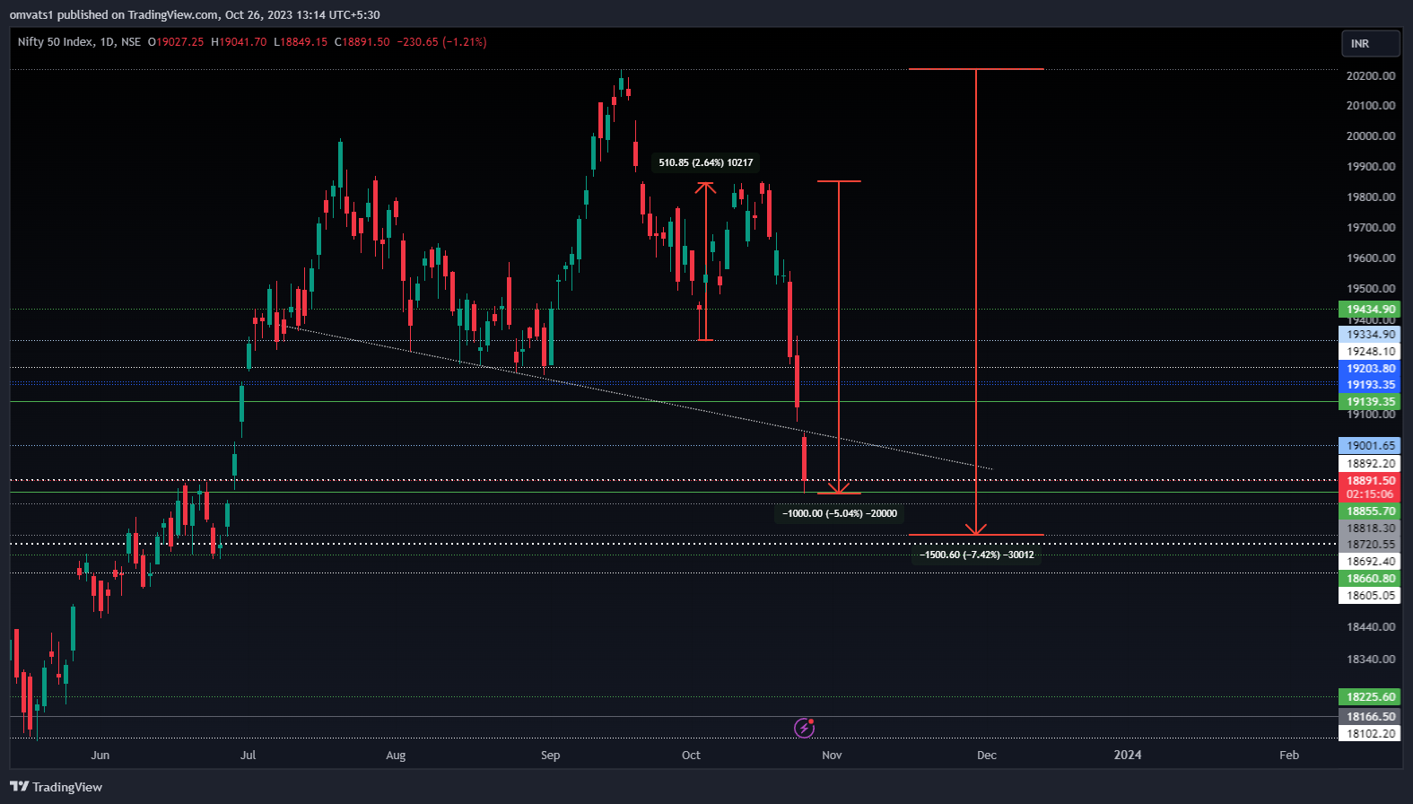Click the 19434.90 green price label
This screenshot has width=1413, height=804.
pos(1370,310)
